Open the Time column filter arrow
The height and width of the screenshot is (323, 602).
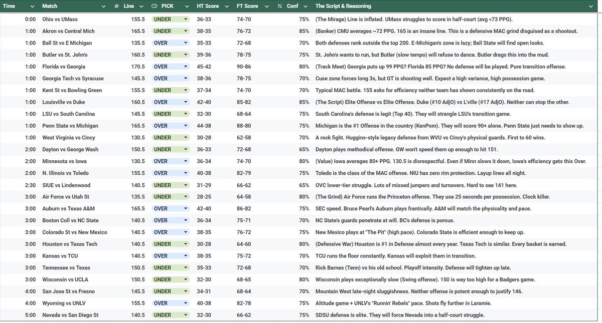[x=33, y=6]
